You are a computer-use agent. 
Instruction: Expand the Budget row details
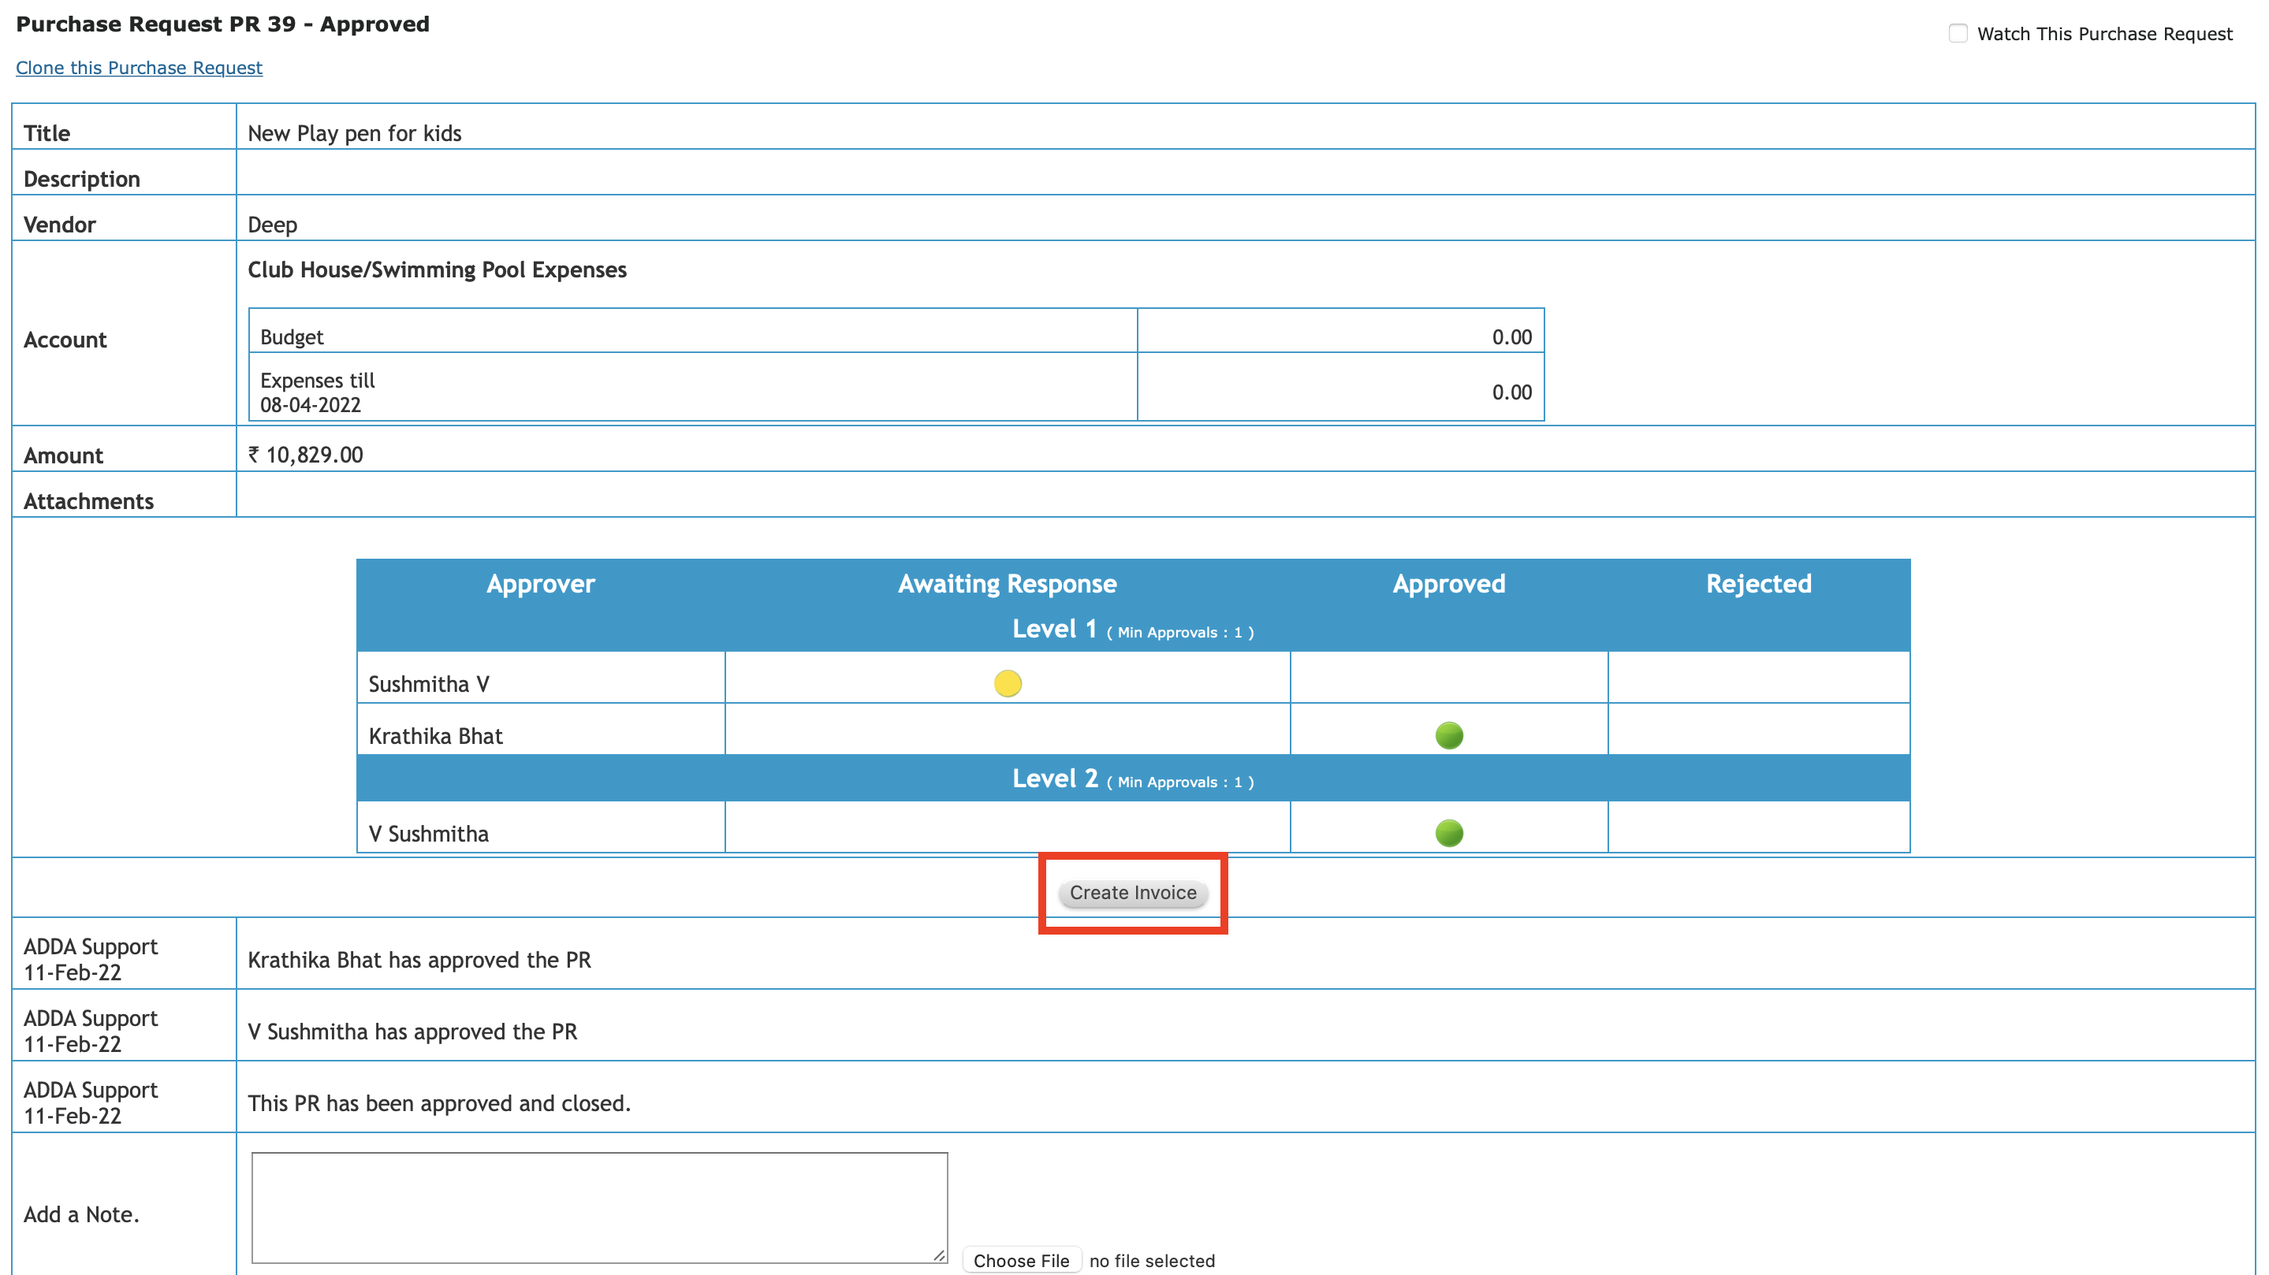292,336
